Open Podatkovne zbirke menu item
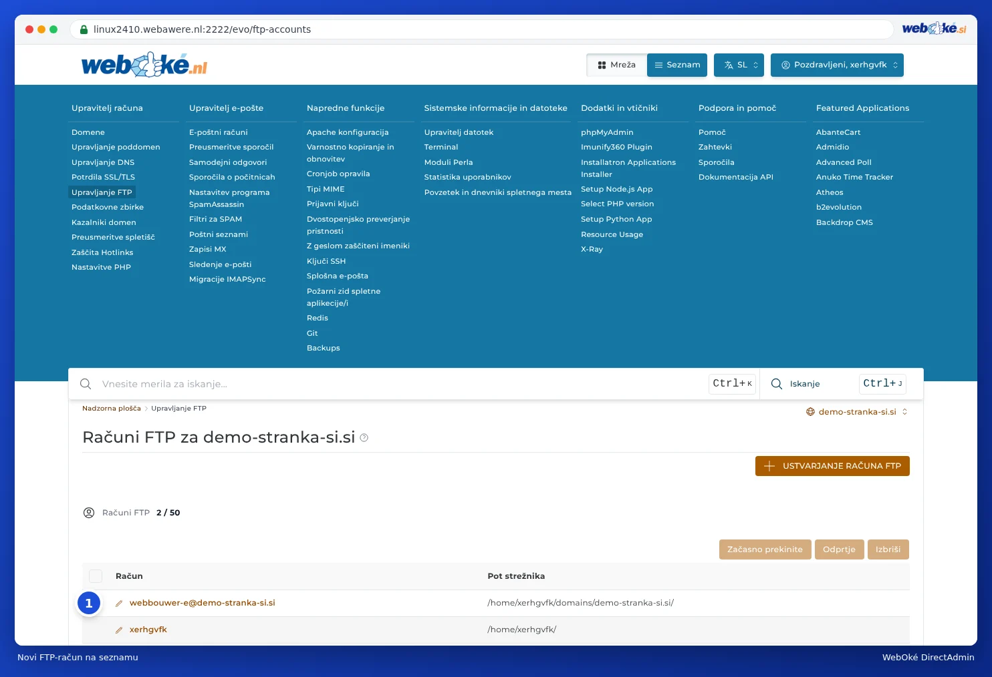Image resolution: width=992 pixels, height=677 pixels. click(x=108, y=207)
